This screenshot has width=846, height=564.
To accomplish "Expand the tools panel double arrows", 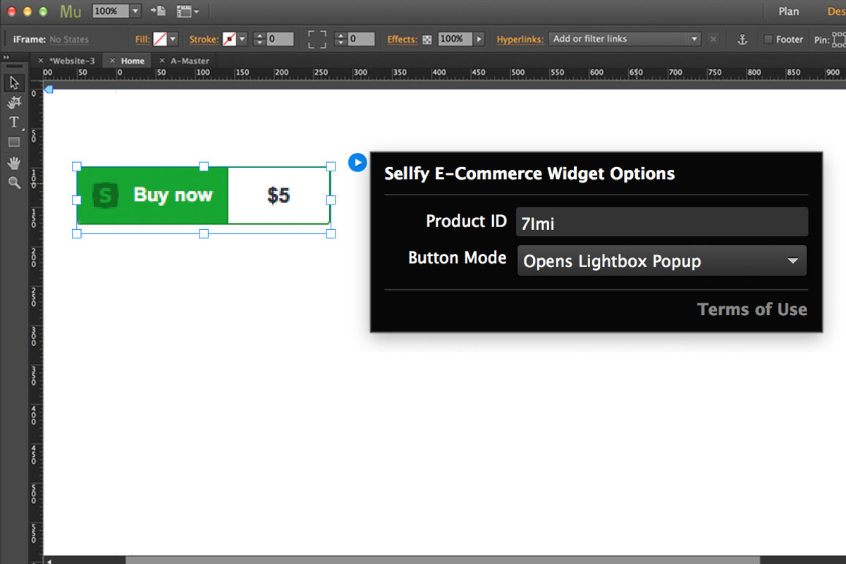I will coord(6,57).
